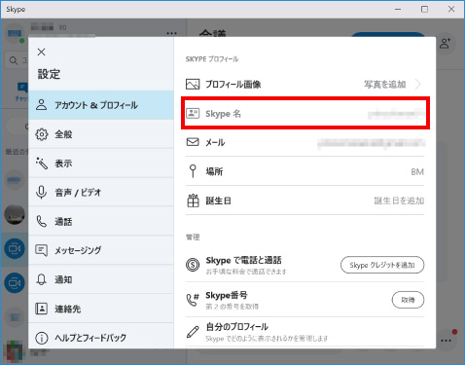Click 誕生日を追加 link

399,201
